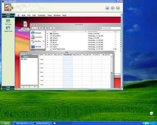Expand the Movies folder disclosure triangle
This screenshot has height=125, width=157.
pyautogui.click(x=48, y=40)
